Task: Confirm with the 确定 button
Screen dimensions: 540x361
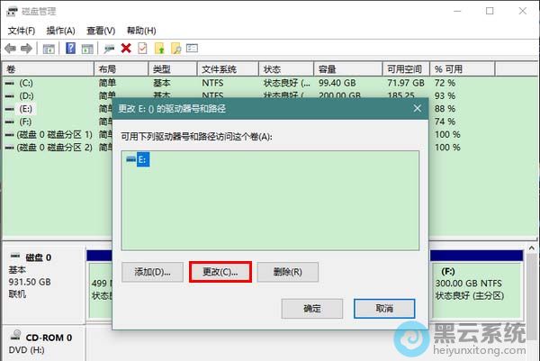Action: click(x=311, y=308)
